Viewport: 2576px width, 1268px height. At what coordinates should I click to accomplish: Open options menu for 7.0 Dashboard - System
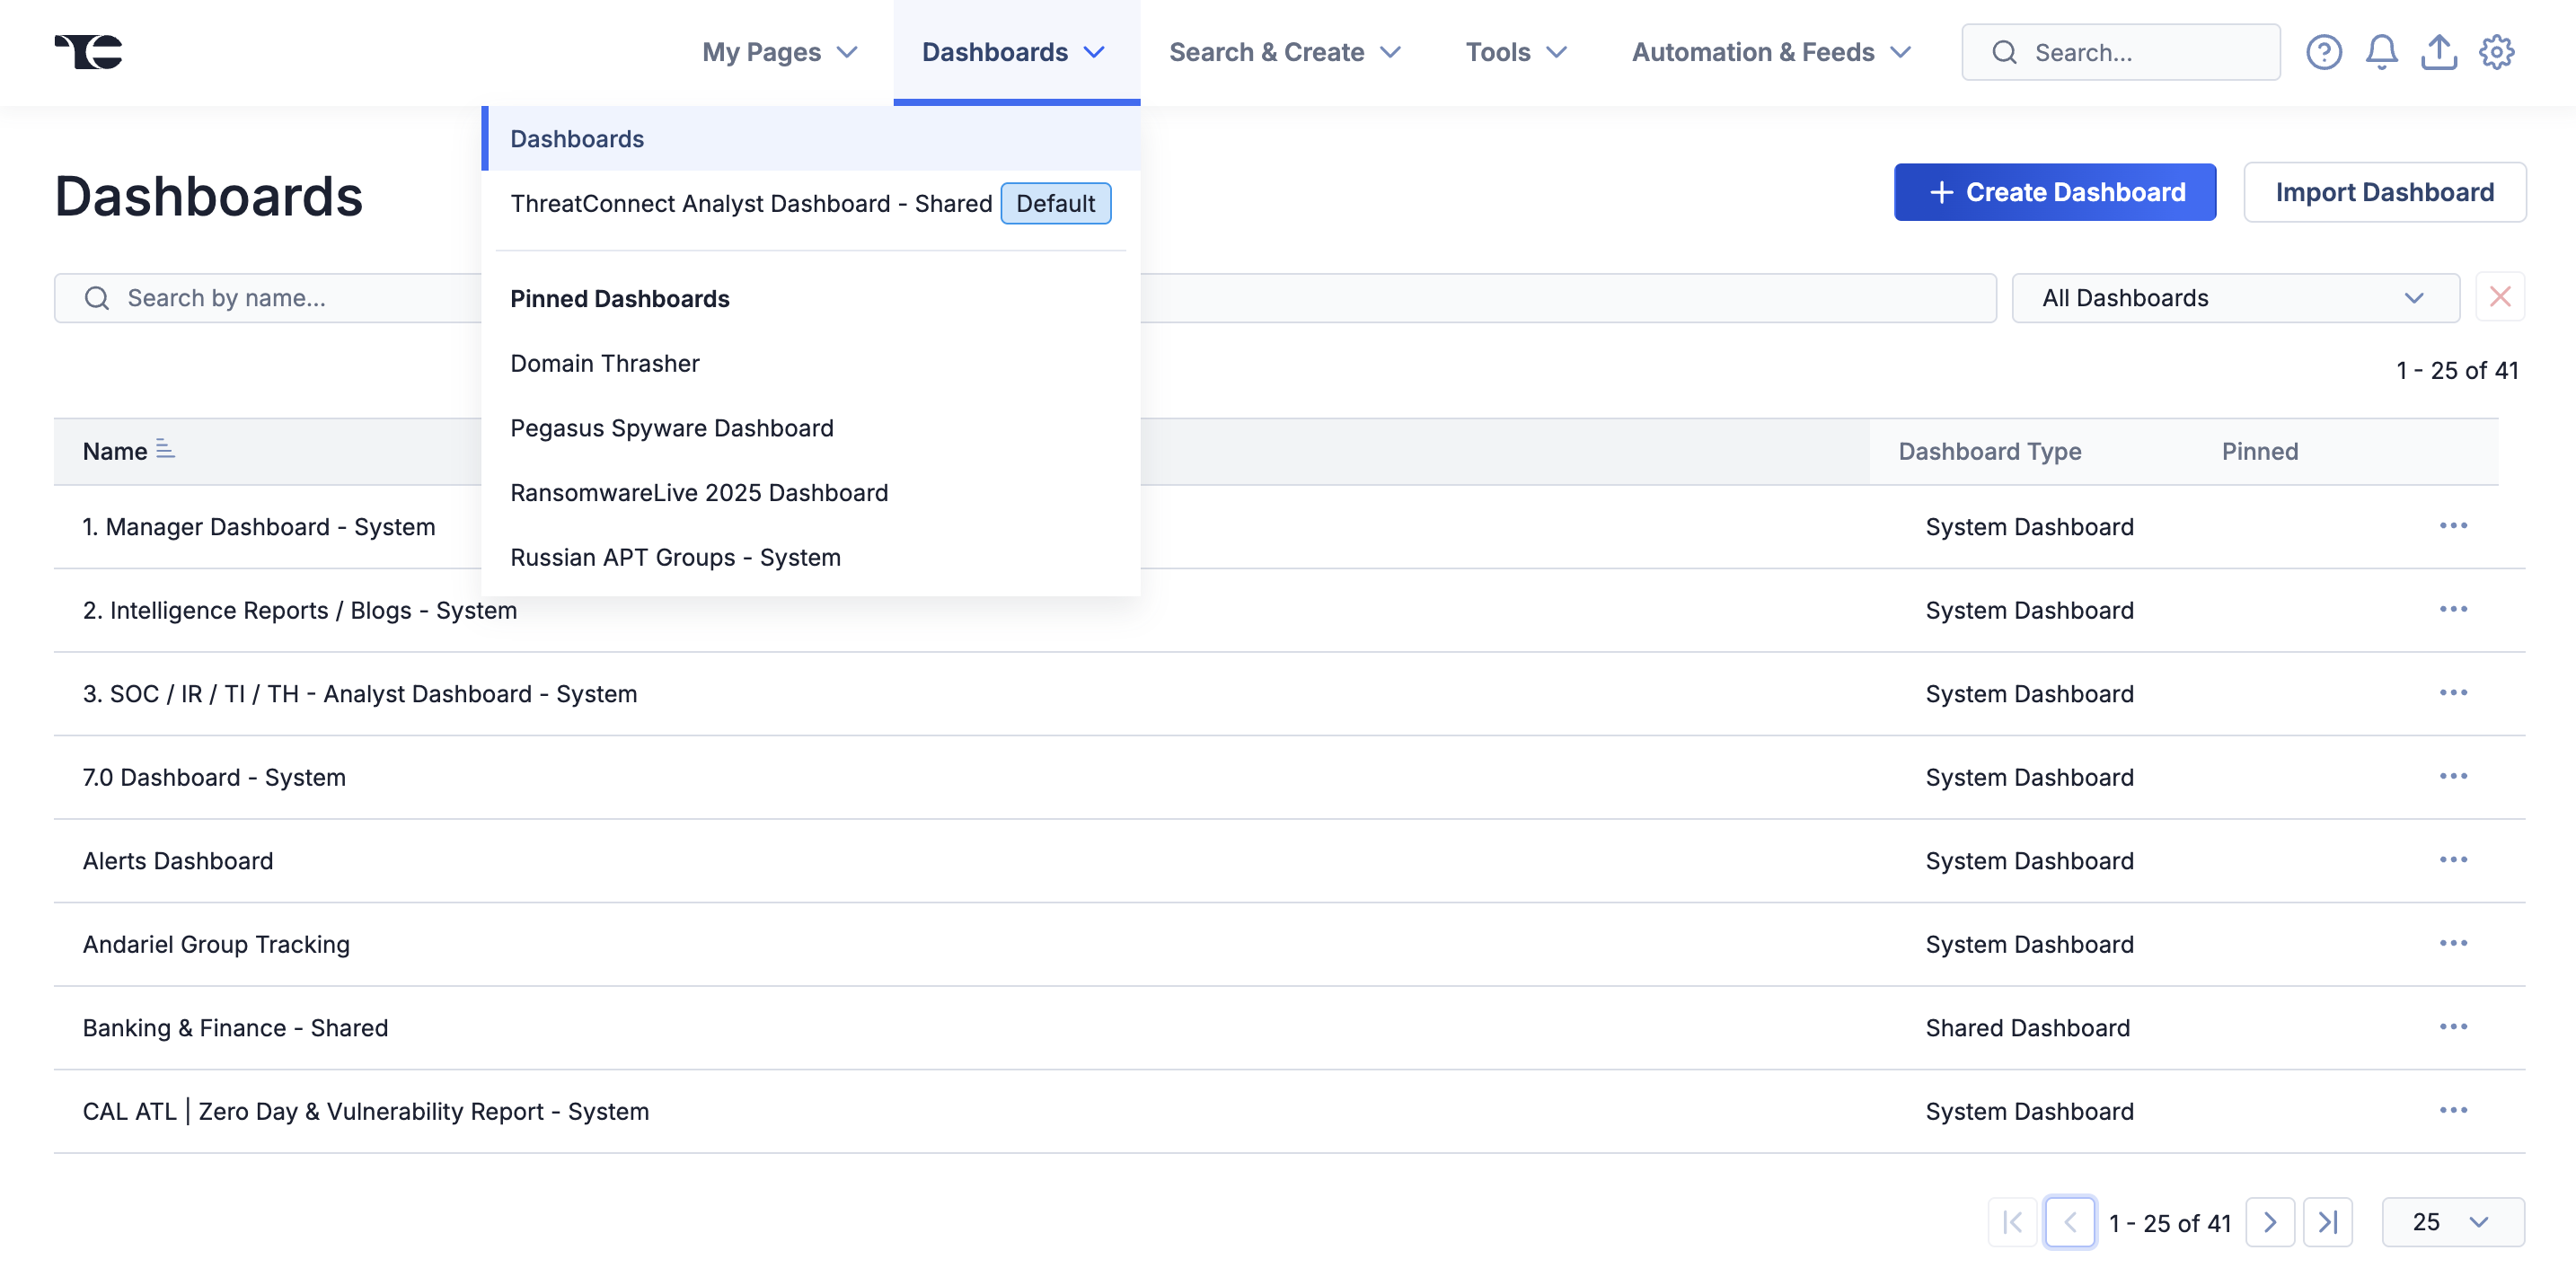[x=2453, y=776]
